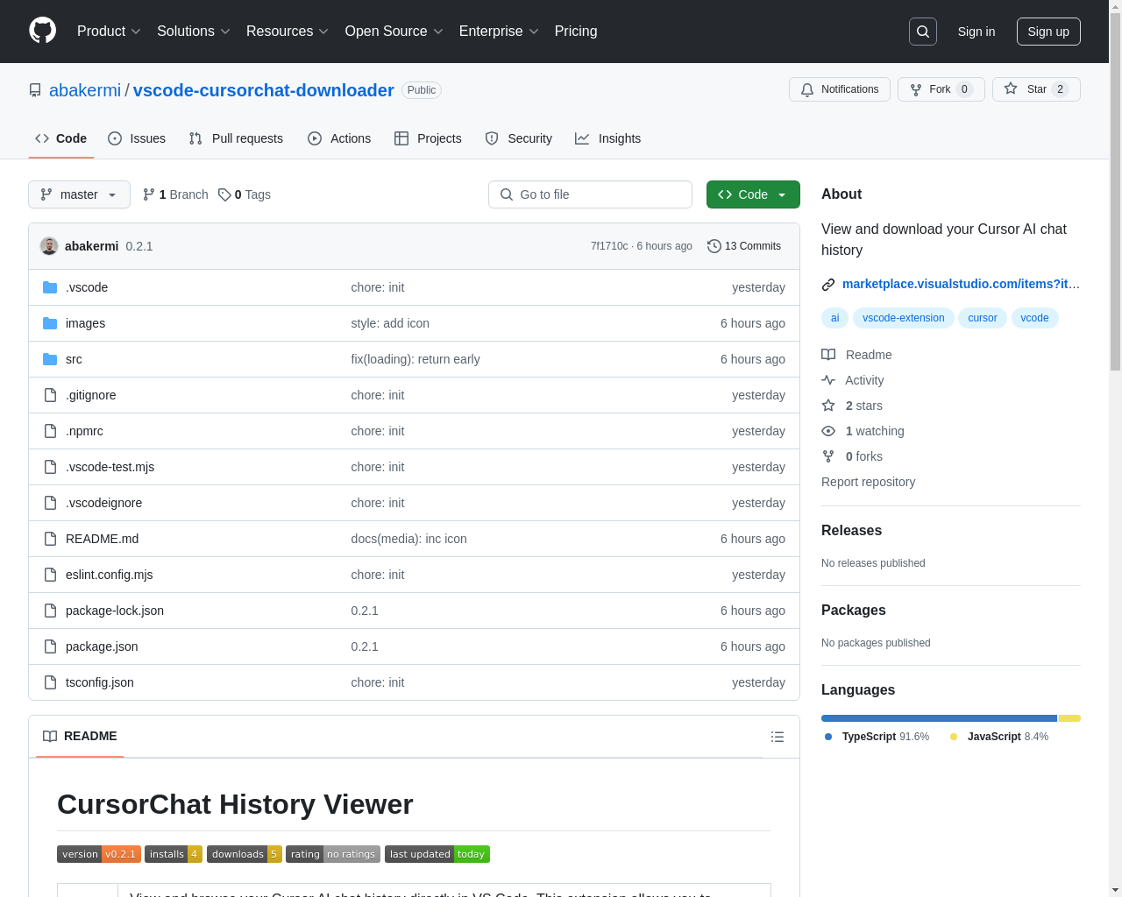This screenshot has width=1122, height=897.
Task: Open the Pricing page
Action: tap(576, 32)
